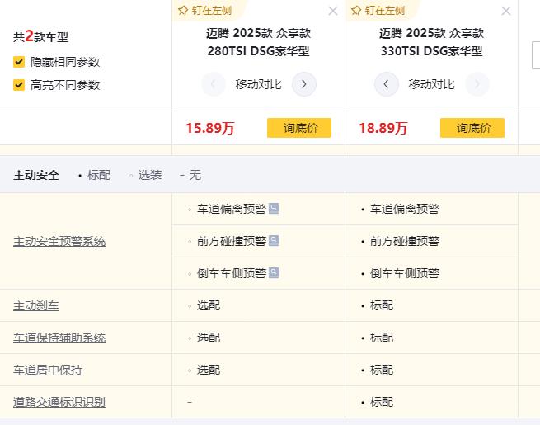The width and height of the screenshot is (540, 425).
Task: Open info icon beside 280TSI 前方碰撞预警
Action: click(274, 241)
